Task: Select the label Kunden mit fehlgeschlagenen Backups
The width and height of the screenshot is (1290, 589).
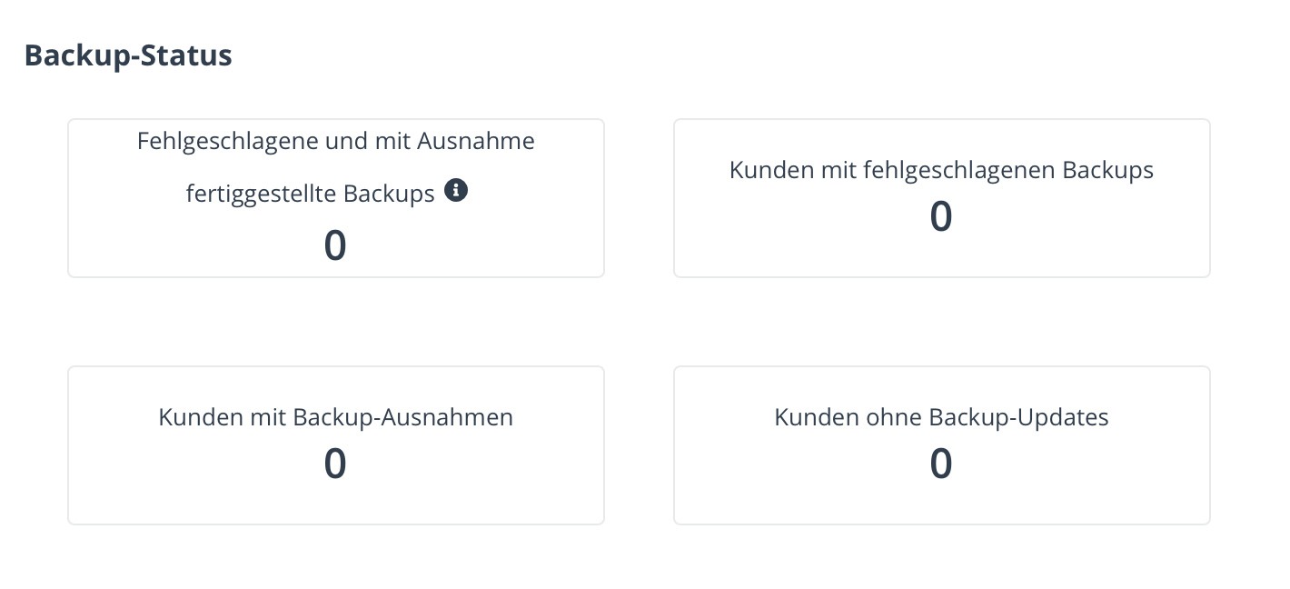Action: click(x=941, y=169)
